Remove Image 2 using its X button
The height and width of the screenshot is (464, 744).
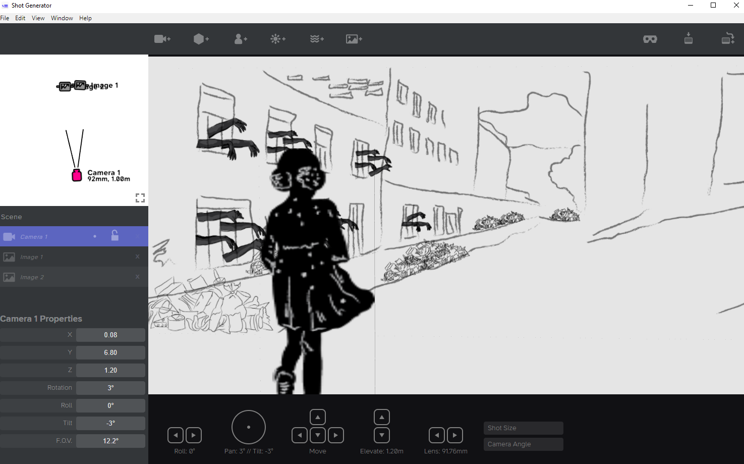(137, 277)
